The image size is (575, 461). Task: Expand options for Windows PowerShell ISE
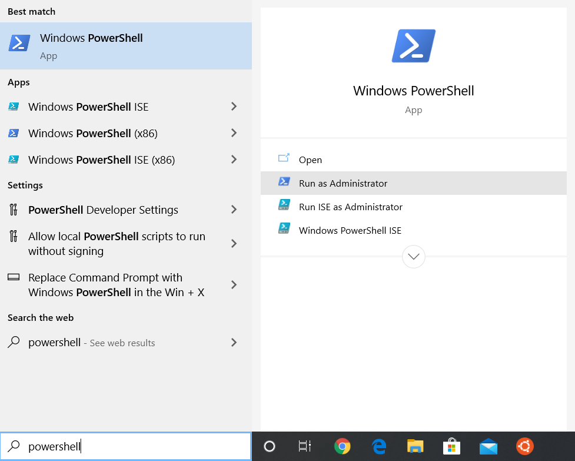234,107
